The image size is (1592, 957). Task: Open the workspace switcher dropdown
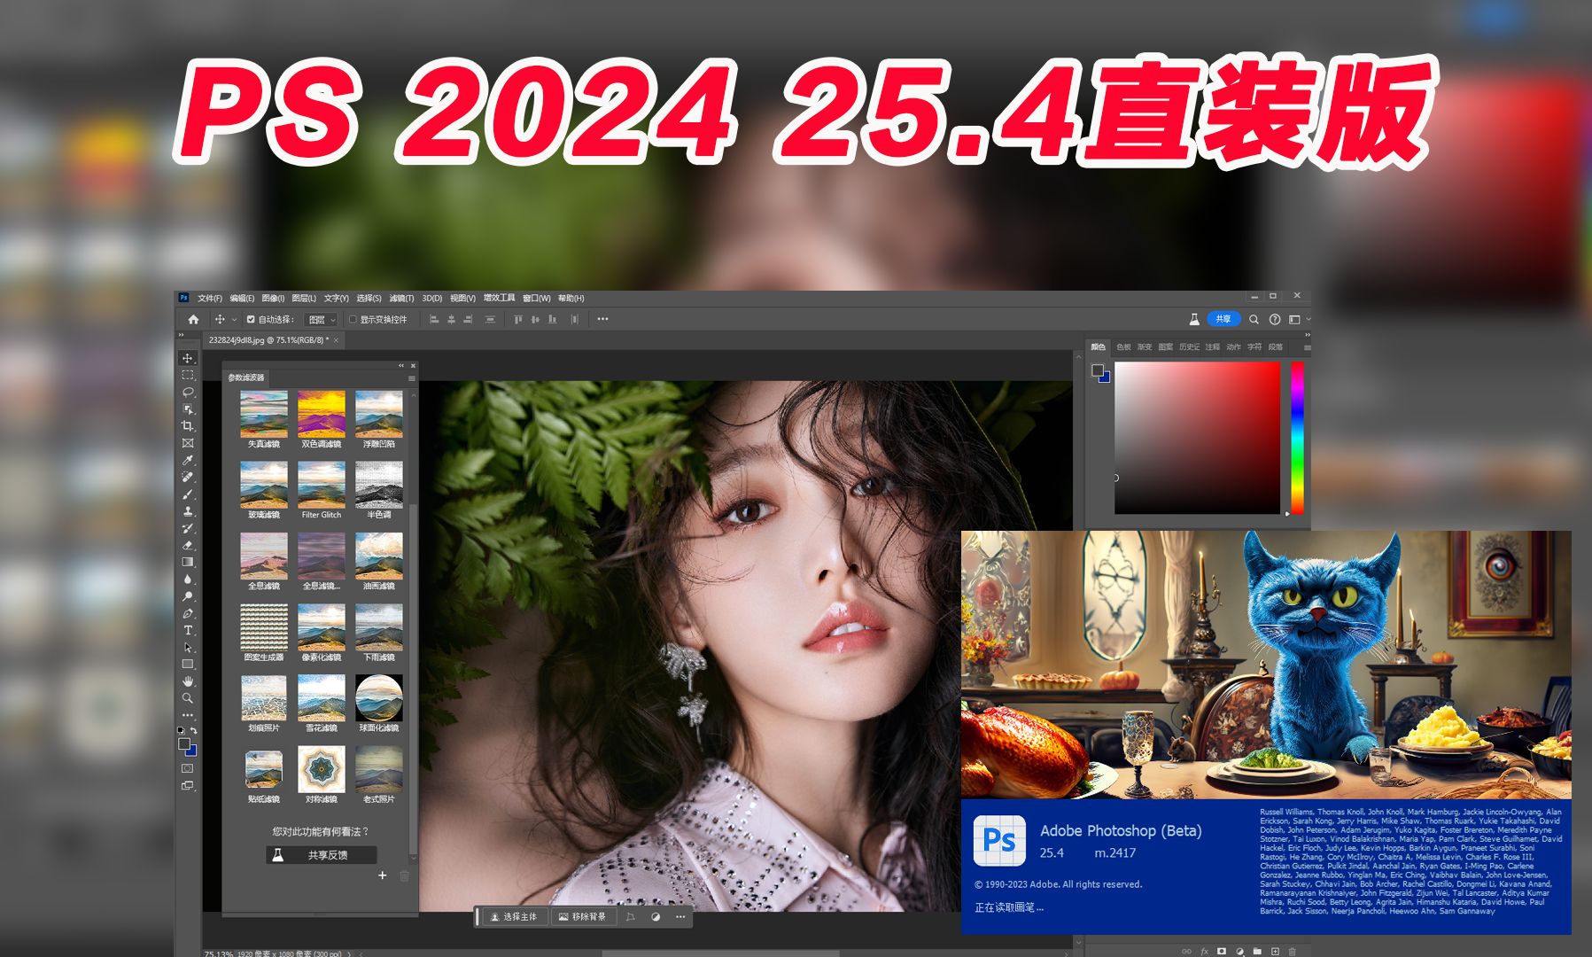pyautogui.click(x=1298, y=319)
